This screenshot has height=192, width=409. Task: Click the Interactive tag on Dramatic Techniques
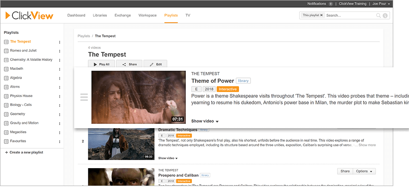(184, 136)
